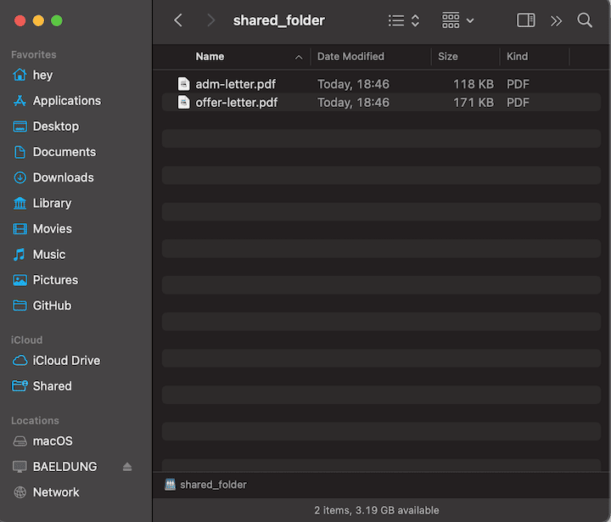611x522 pixels.
Task: Open Movies in the sidebar
Action: [x=53, y=228]
